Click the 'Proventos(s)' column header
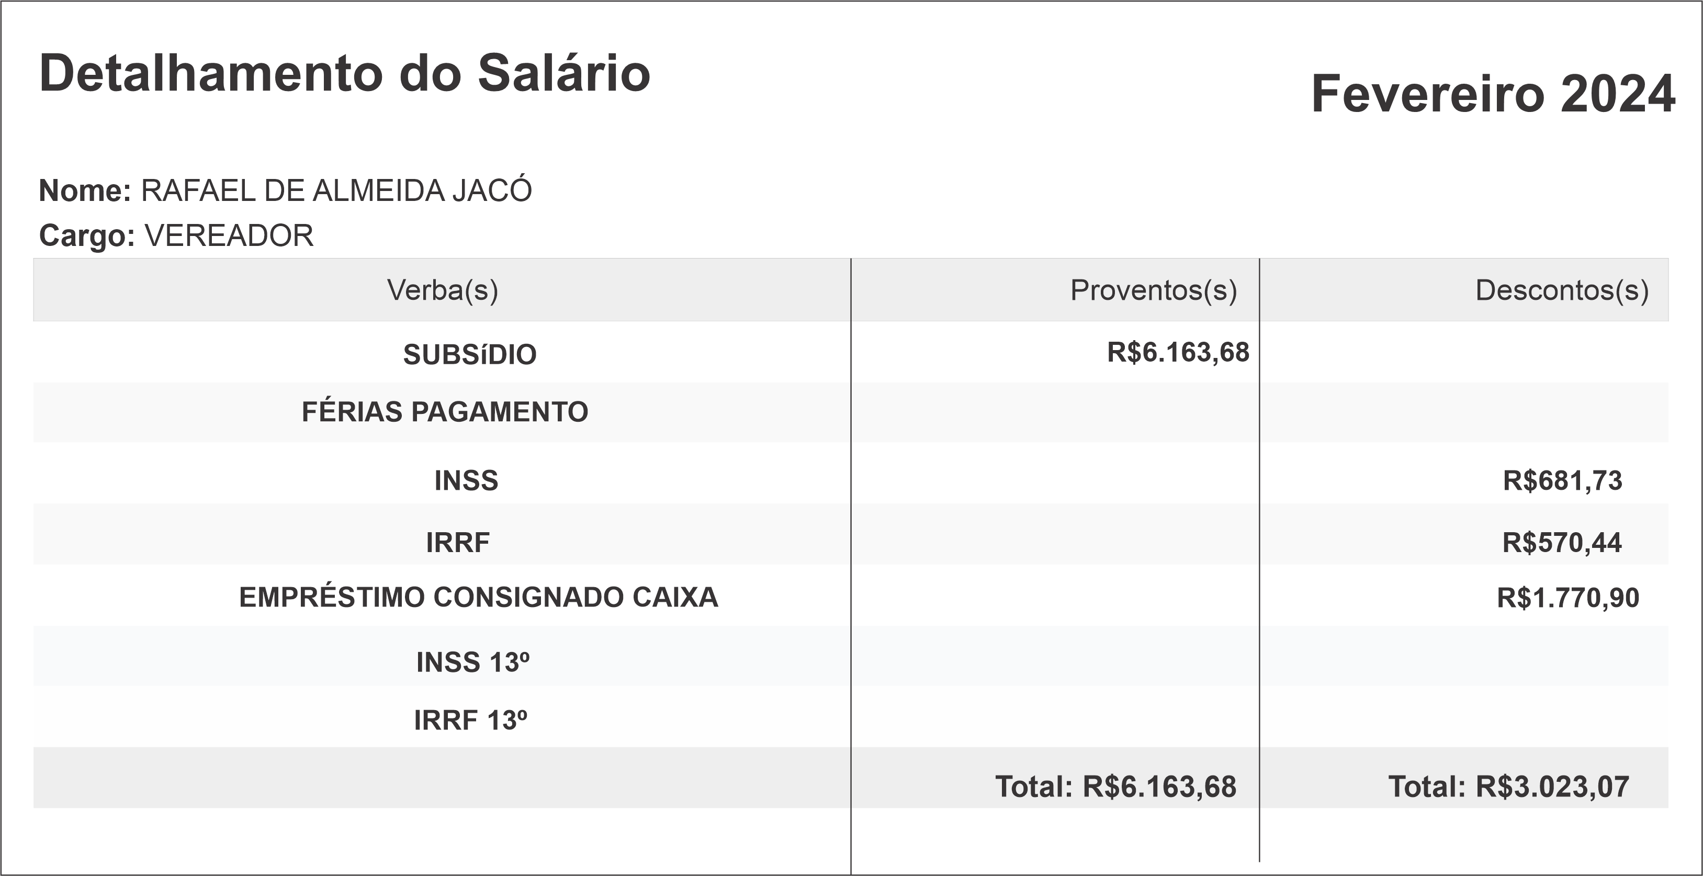 (1153, 290)
